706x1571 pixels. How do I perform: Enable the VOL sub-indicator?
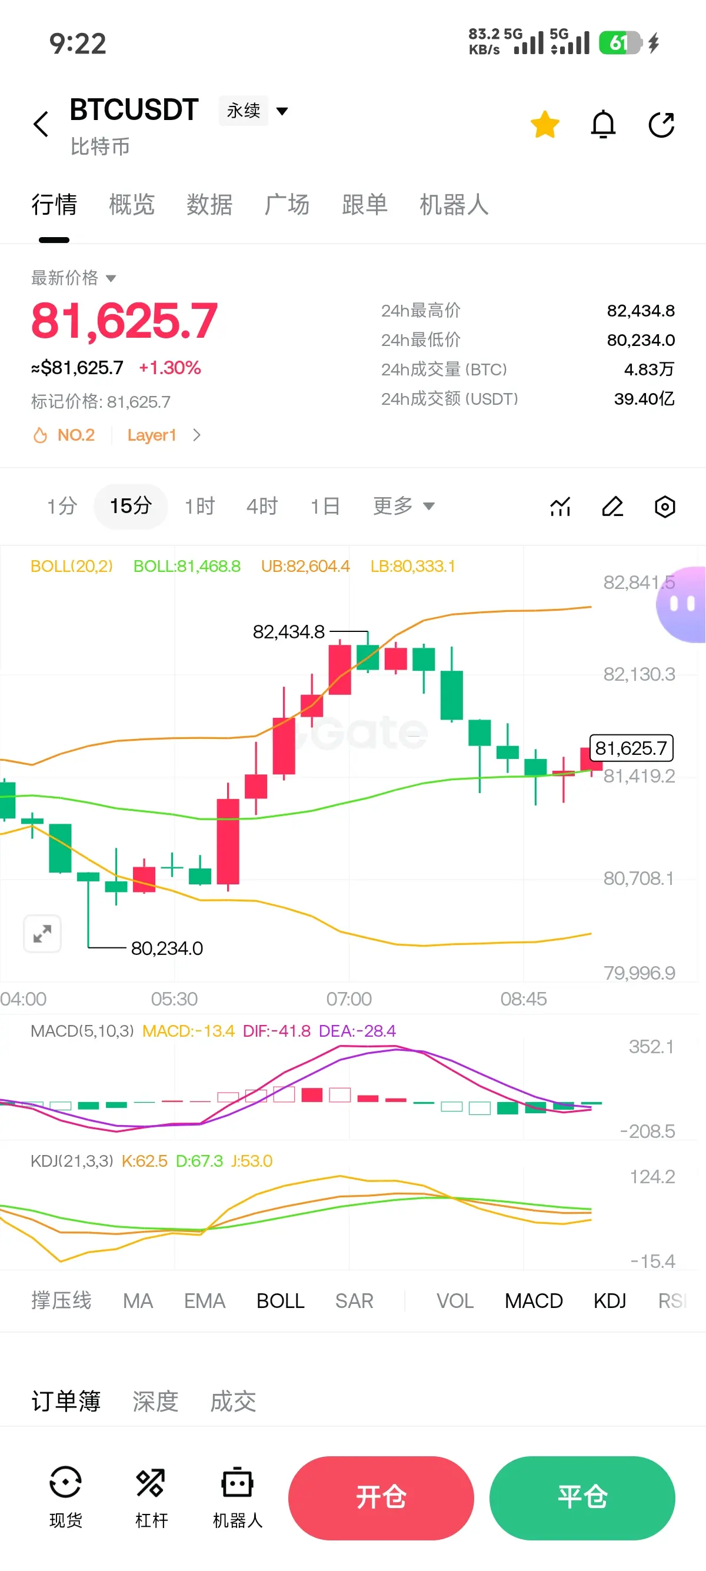click(455, 1301)
